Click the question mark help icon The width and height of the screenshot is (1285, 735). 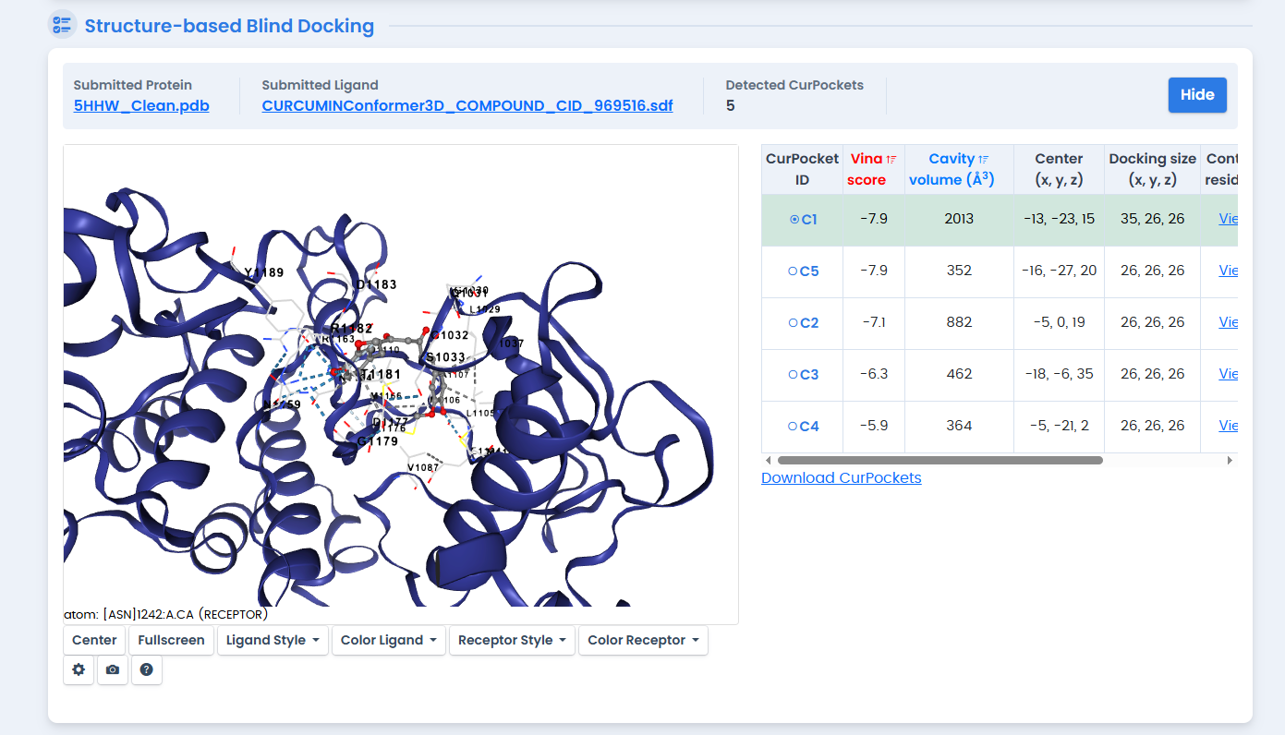(x=147, y=669)
